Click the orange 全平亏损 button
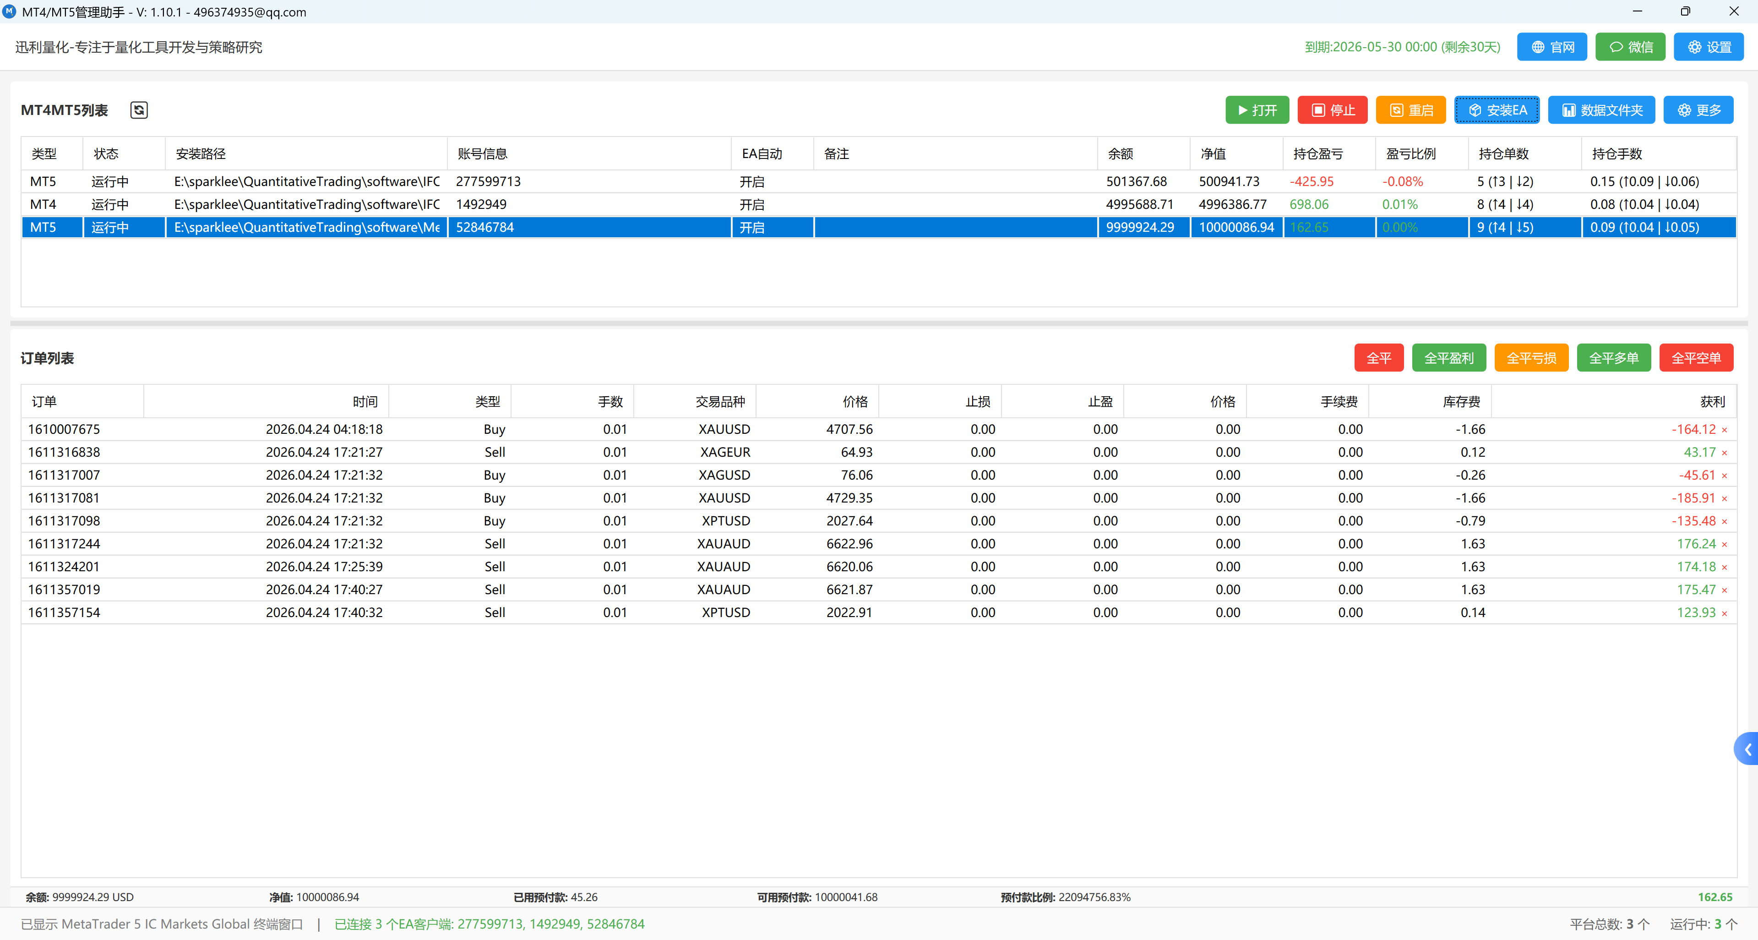This screenshot has width=1758, height=940. pyautogui.click(x=1531, y=358)
